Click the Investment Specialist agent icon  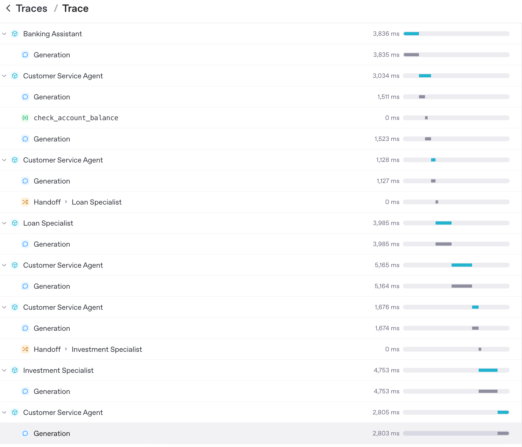click(15, 370)
